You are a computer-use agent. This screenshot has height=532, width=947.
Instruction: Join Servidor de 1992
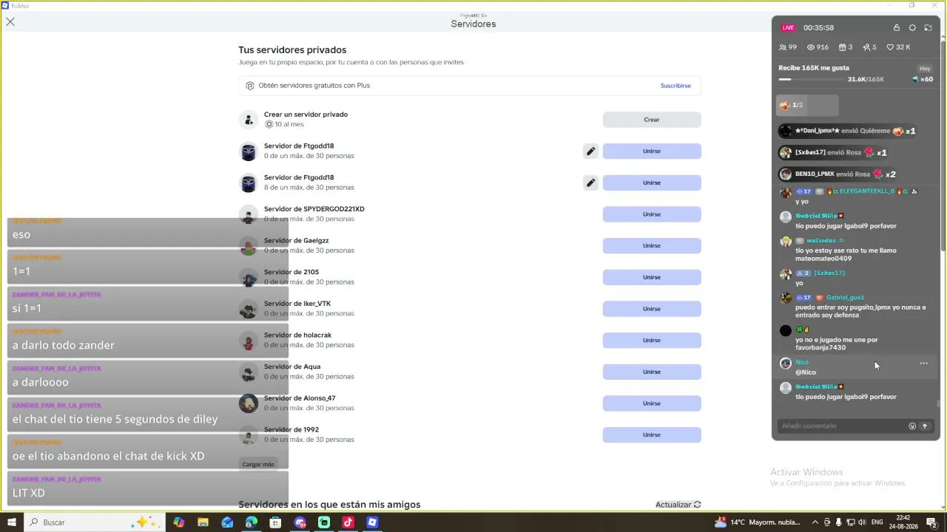coord(652,435)
